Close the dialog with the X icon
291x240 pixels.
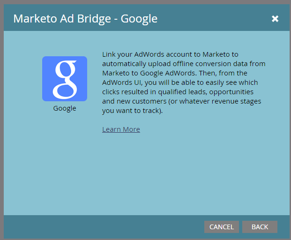(x=275, y=19)
